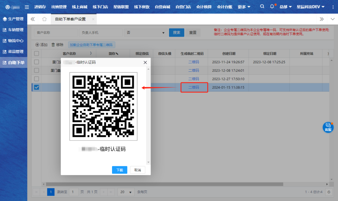Click the home icon beside the tabs

point(44,19)
